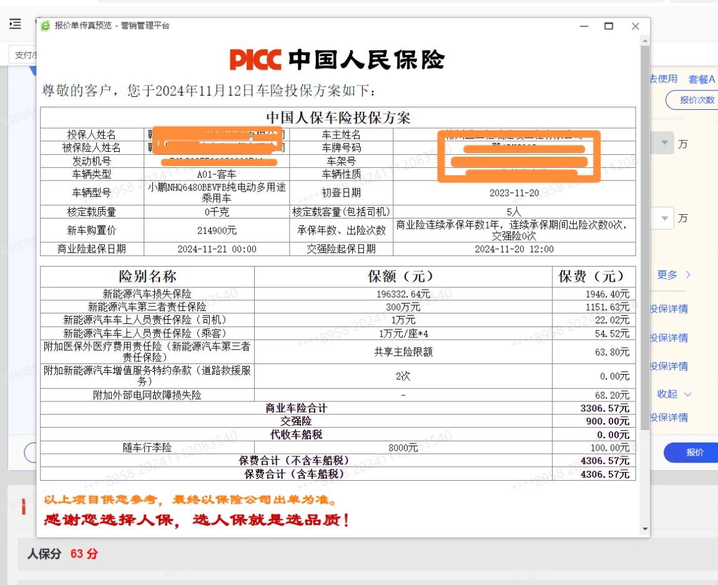Click the 险别名称 column header
The height and width of the screenshot is (585, 718).
[147, 277]
